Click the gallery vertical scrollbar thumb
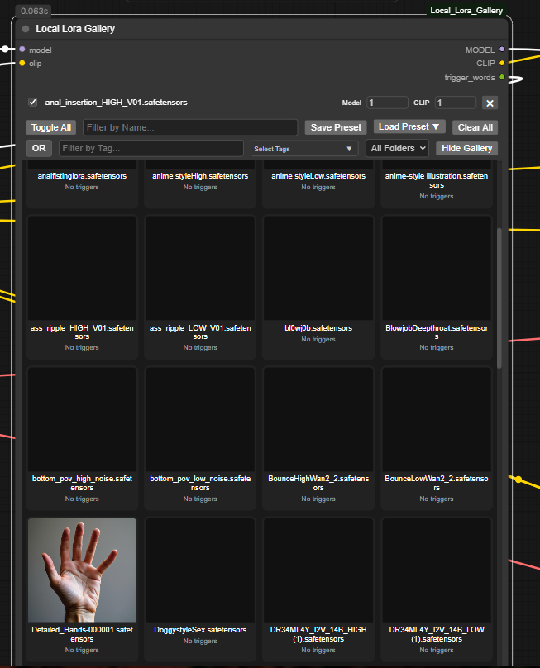 (499, 298)
